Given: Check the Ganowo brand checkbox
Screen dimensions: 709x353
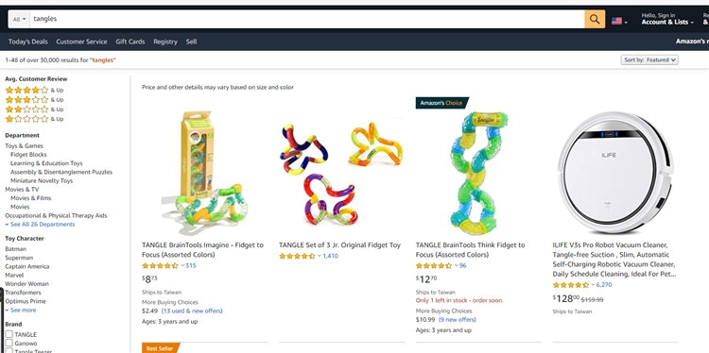Looking at the screenshot, I should [x=9, y=343].
